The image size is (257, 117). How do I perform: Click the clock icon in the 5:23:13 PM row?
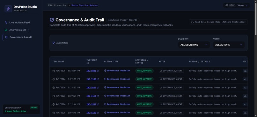click(54, 88)
